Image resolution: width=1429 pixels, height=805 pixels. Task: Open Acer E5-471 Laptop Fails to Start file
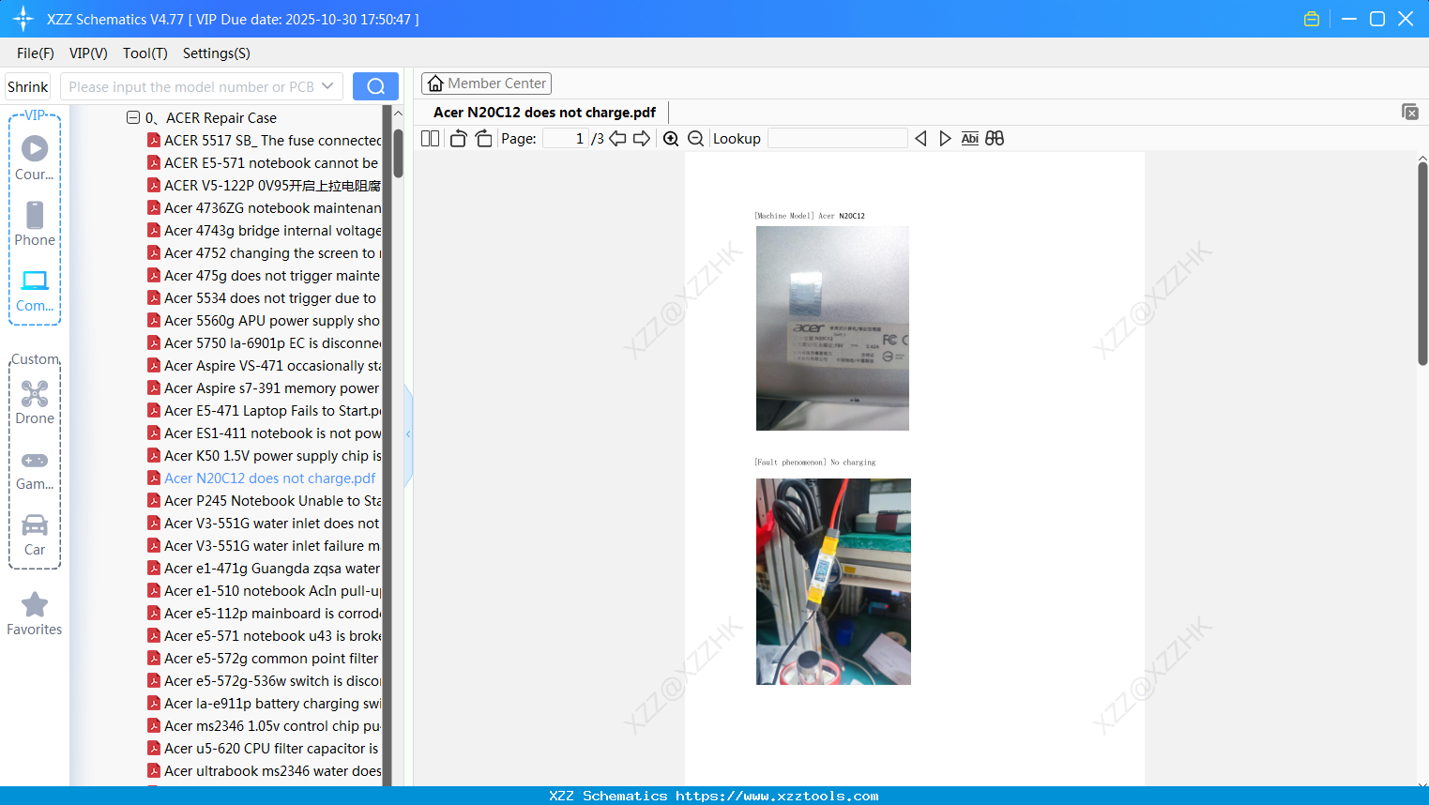(x=272, y=410)
